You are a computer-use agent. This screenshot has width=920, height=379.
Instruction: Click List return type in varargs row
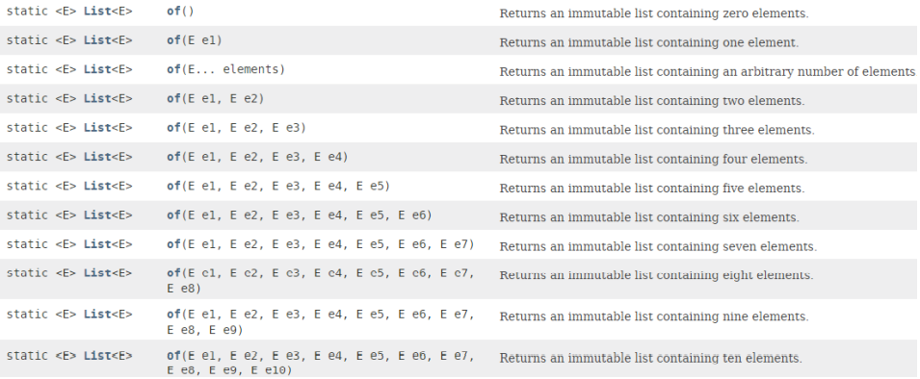(x=97, y=69)
